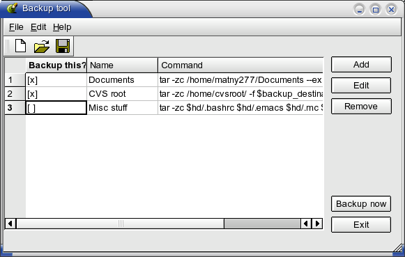Select the 'Documents' name cell
This screenshot has width=405, height=257.
122,80
